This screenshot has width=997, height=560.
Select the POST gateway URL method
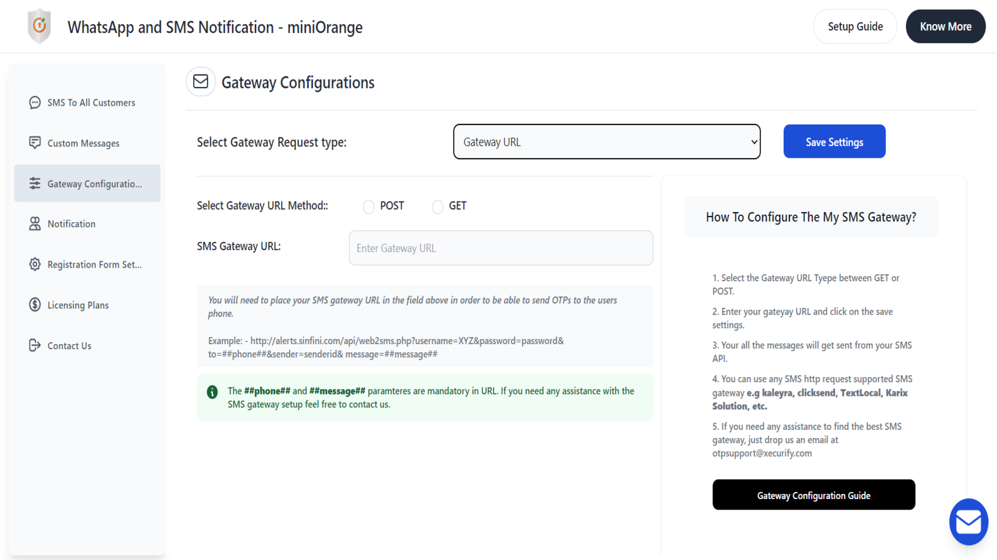[x=368, y=206]
